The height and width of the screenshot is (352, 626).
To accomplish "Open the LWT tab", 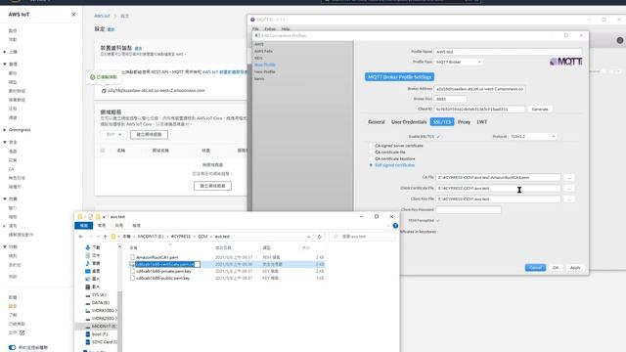I will [482, 122].
